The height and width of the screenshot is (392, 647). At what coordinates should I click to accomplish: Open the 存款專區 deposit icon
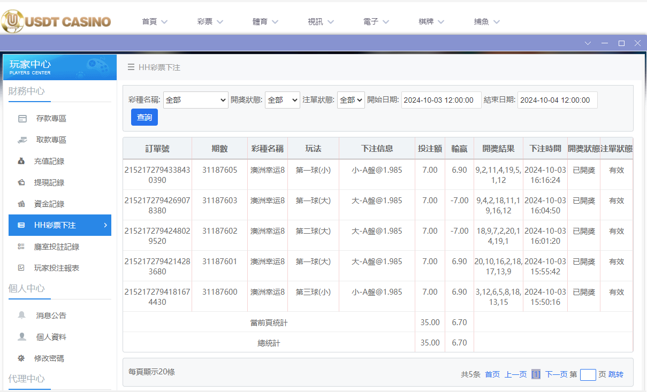tap(22, 118)
